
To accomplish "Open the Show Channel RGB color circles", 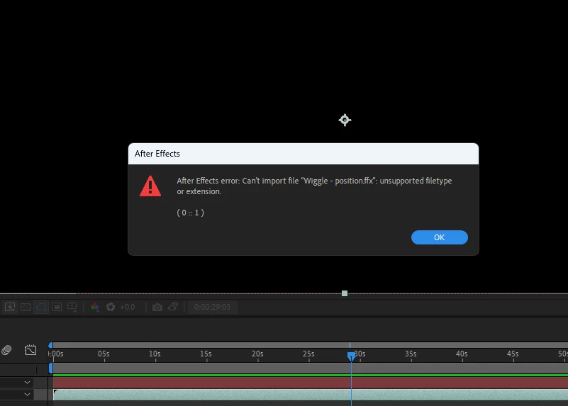I will (x=95, y=308).
